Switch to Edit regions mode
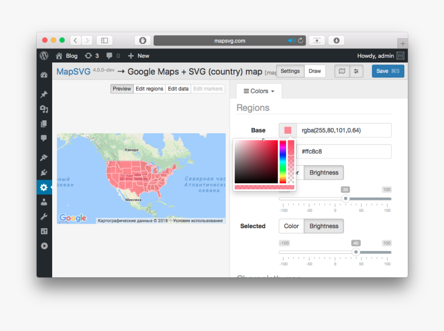Screen dimensions: 444x331 (x=150, y=89)
